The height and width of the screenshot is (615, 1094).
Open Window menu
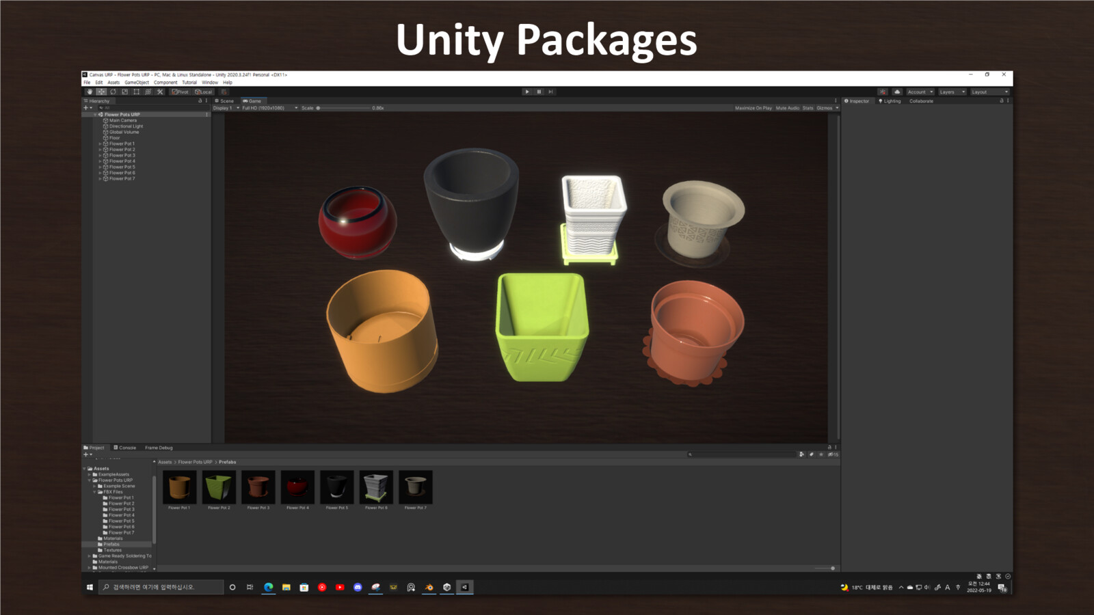coord(210,82)
